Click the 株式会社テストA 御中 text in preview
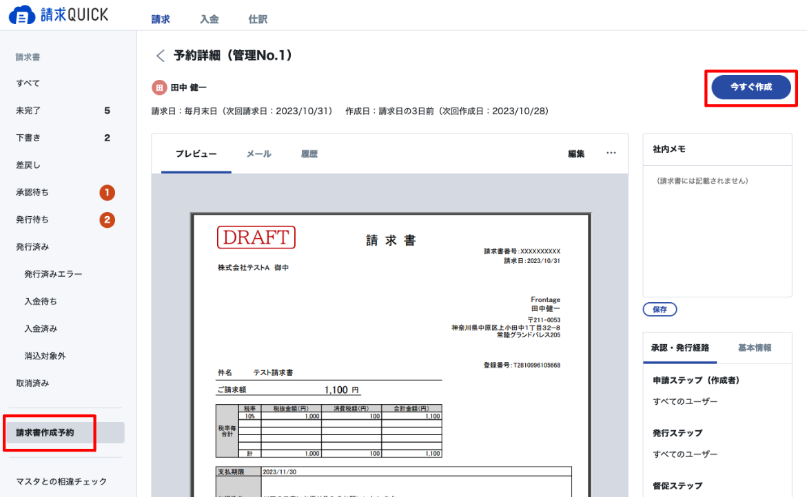Viewport: 807px width, 497px height. (253, 268)
